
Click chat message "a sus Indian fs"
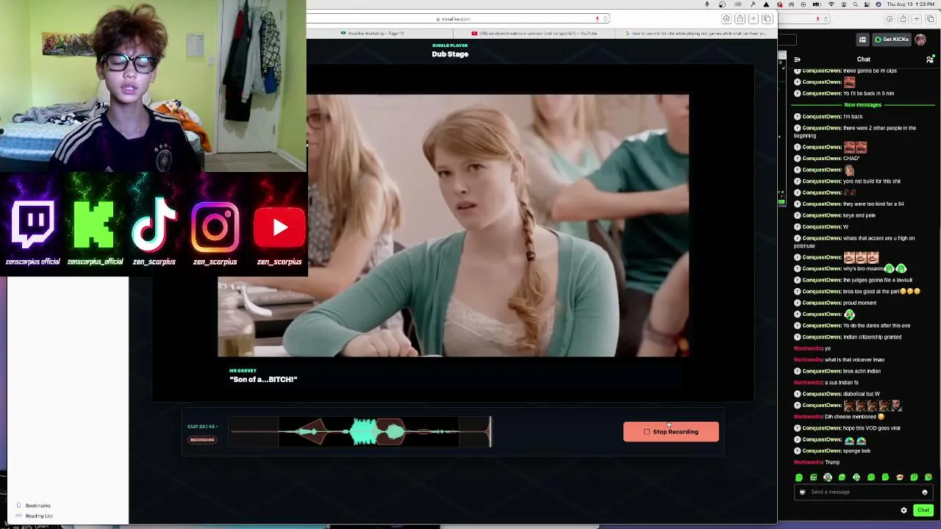(x=841, y=383)
